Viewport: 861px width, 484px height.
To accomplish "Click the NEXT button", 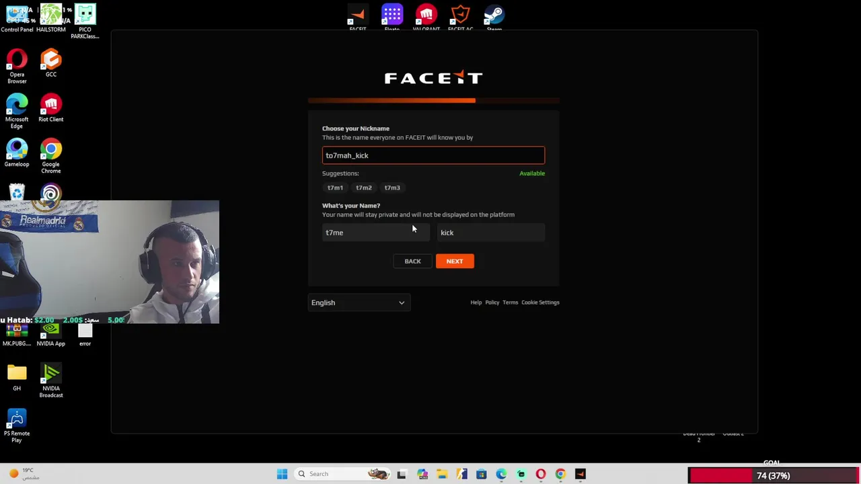I will coord(455,261).
